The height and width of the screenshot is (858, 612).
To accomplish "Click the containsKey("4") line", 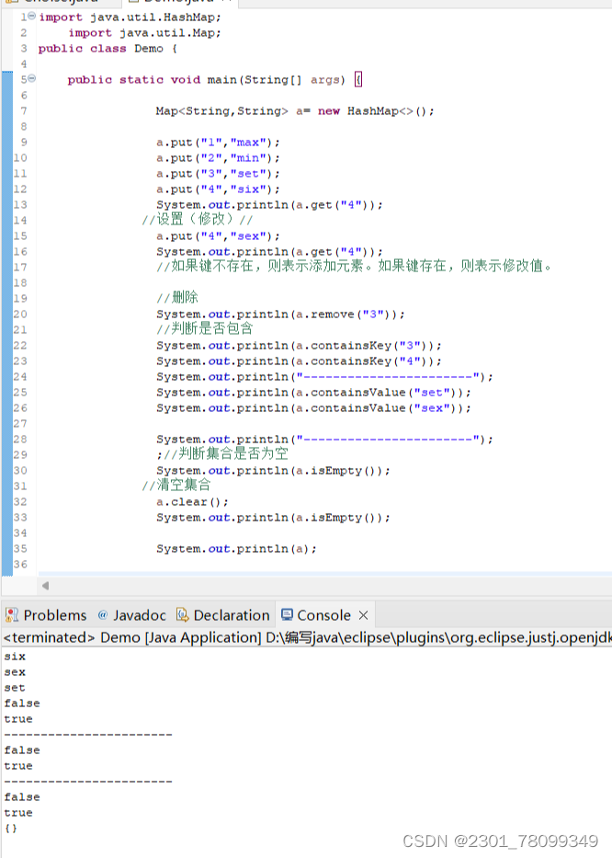I will coord(299,361).
